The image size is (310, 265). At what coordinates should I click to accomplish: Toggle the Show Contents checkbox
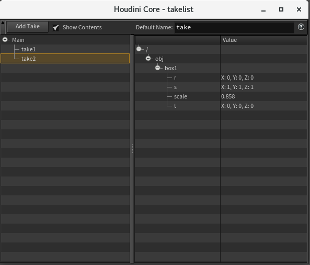click(x=56, y=28)
